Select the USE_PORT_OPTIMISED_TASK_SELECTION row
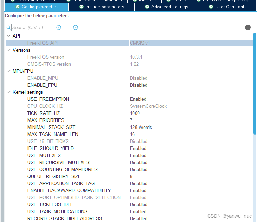The image size is (257, 222). (129, 197)
